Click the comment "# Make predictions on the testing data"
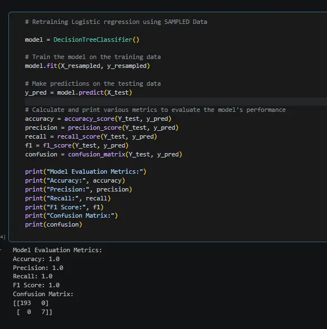Viewport: 327px width, 329px height. 93,84
